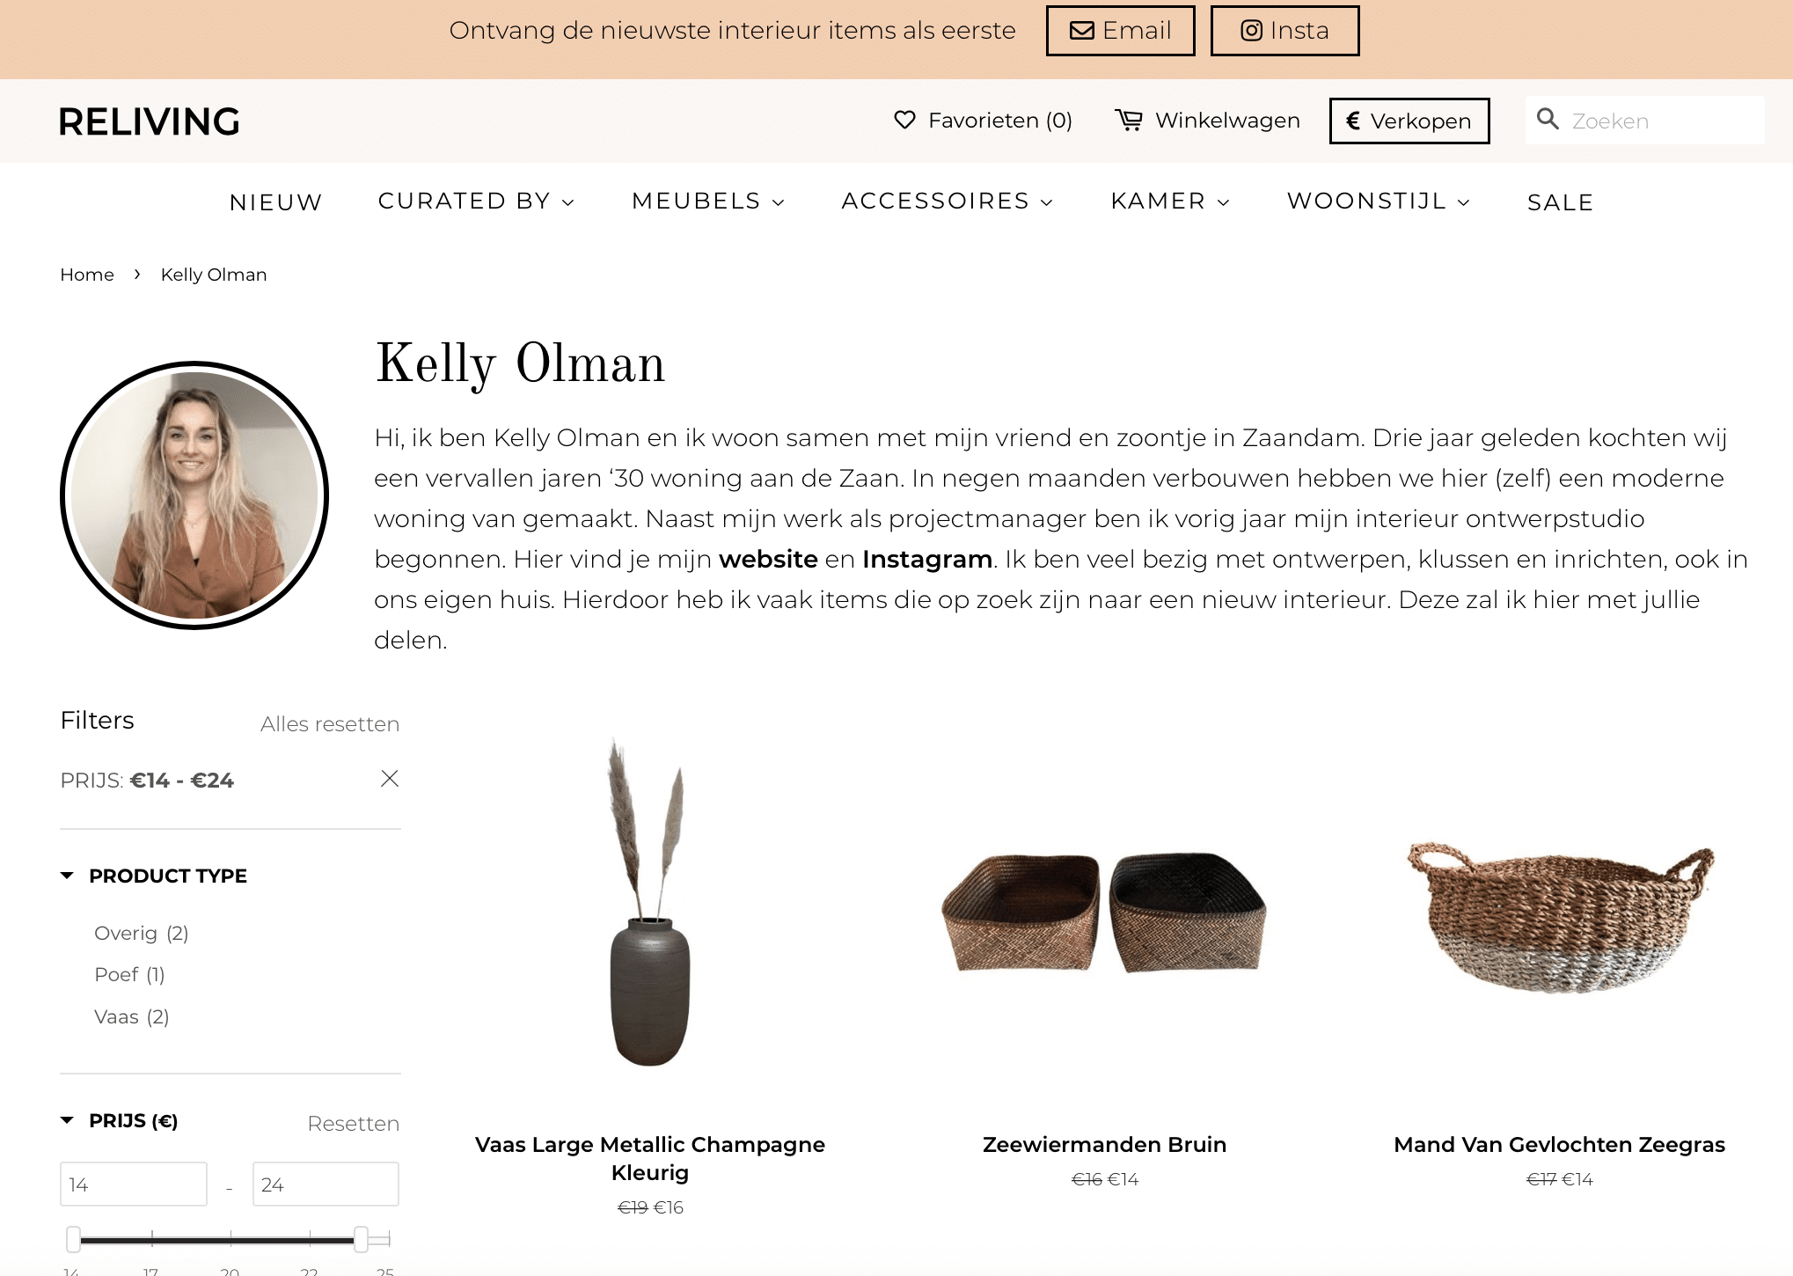Open the Winkelwagen shopping cart icon

[1129, 120]
